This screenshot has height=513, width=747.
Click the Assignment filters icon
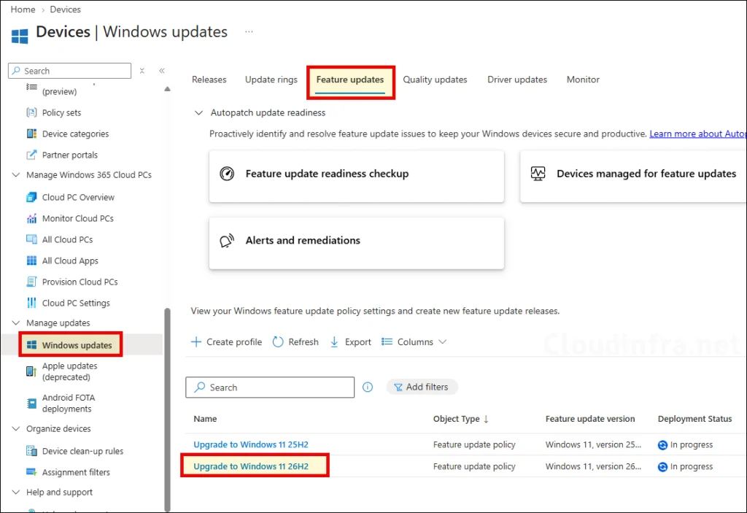tap(31, 472)
